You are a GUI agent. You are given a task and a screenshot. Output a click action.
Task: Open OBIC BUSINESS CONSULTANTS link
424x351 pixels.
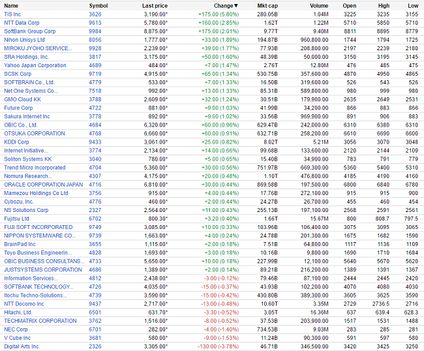point(44,261)
